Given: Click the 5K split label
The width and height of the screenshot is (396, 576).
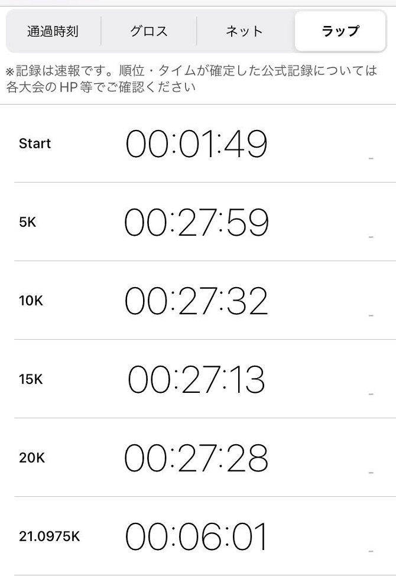Looking at the screenshot, I should pyautogui.click(x=28, y=222).
